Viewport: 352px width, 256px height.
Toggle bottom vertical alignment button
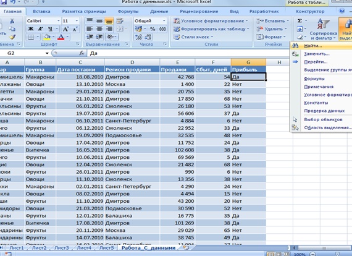click(109, 21)
